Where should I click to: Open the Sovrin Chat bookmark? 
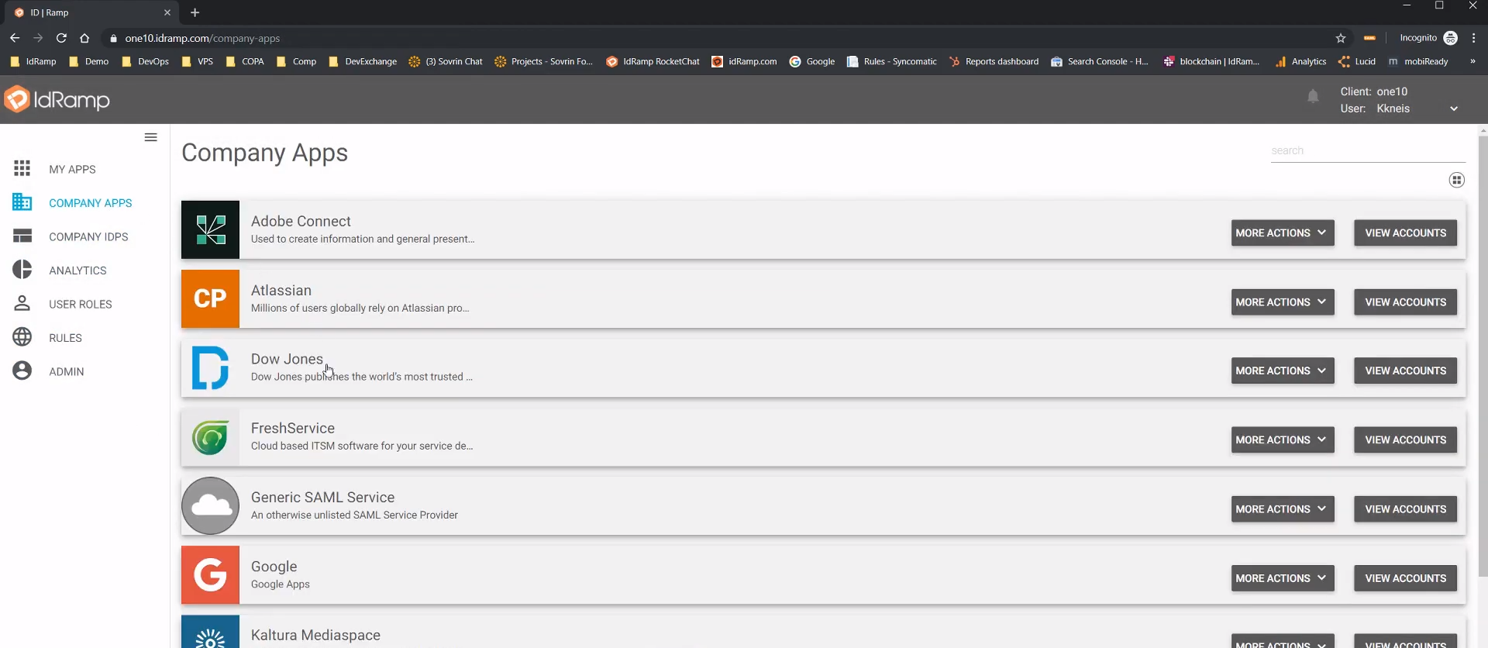(446, 61)
